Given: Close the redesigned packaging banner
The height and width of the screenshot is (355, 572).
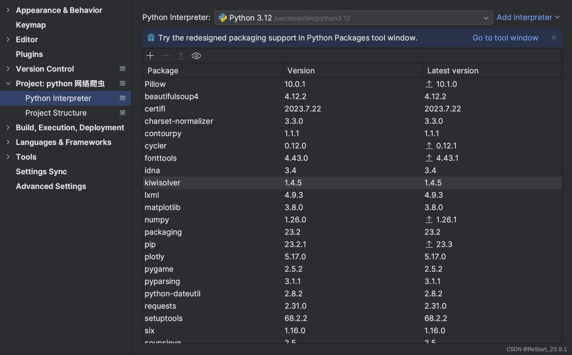Looking at the screenshot, I should (554, 38).
